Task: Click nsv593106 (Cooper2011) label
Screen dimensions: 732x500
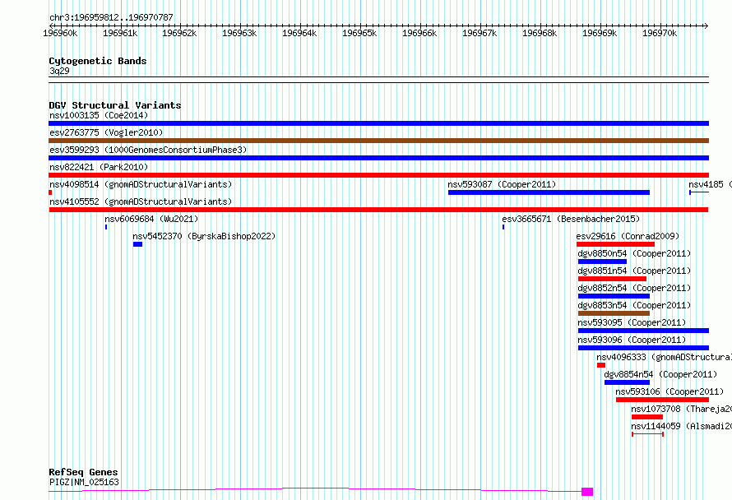Action: [669, 391]
